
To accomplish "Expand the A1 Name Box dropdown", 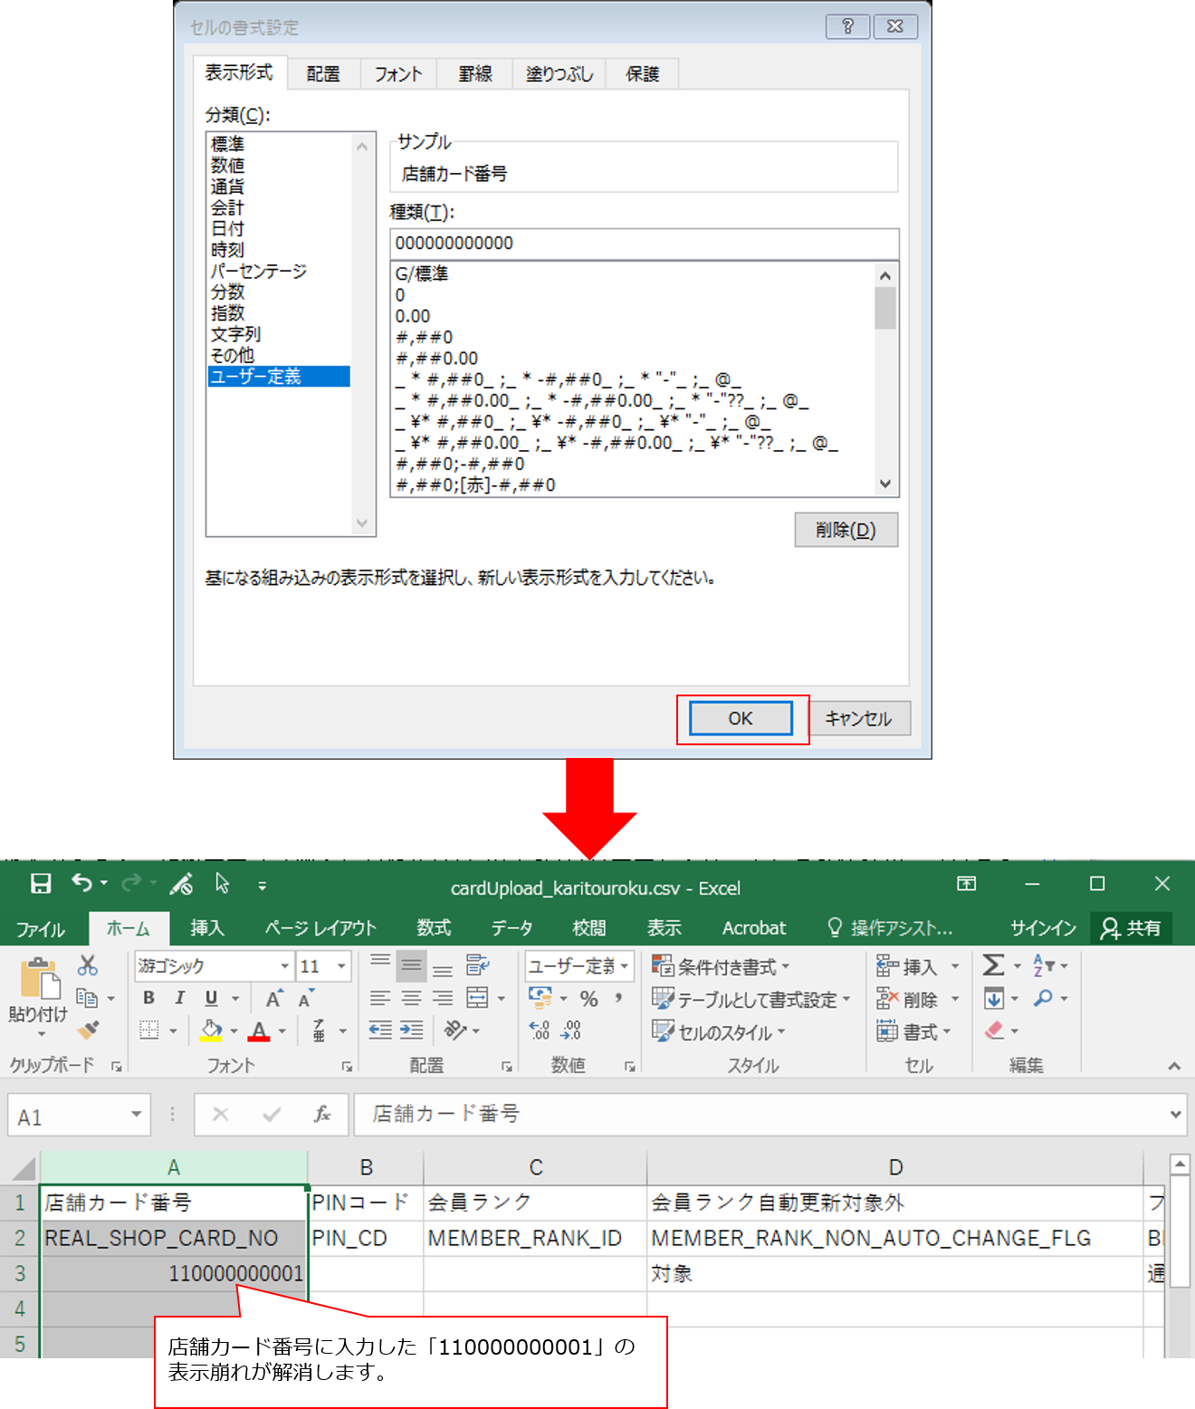I will click(136, 1115).
